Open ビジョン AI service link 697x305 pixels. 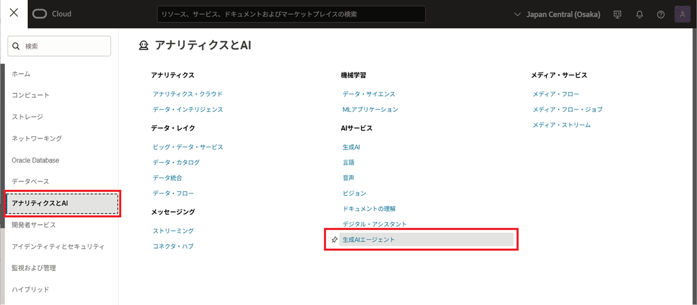[354, 193]
